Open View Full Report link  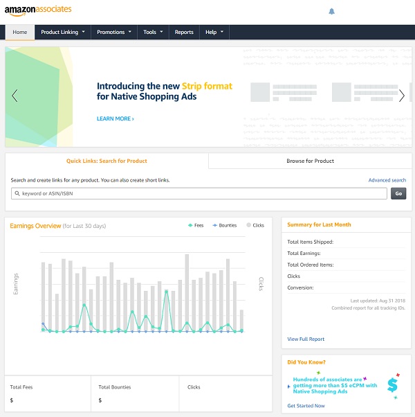coord(306,339)
